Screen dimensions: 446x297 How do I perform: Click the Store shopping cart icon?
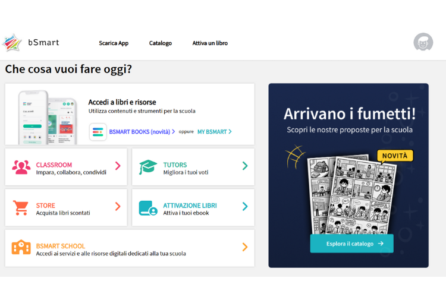point(21,207)
